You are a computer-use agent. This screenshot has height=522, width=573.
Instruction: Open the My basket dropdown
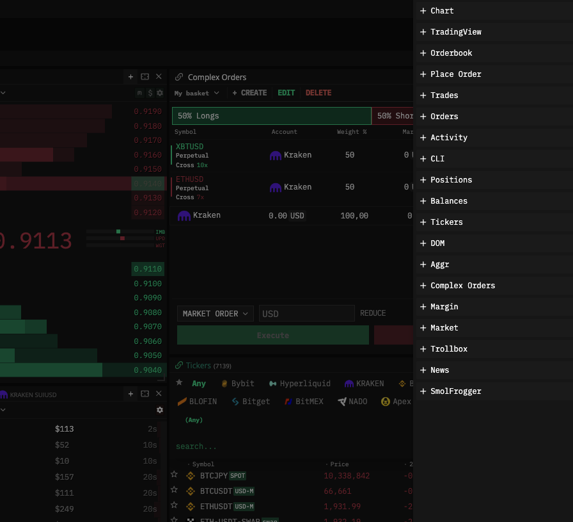click(x=196, y=93)
